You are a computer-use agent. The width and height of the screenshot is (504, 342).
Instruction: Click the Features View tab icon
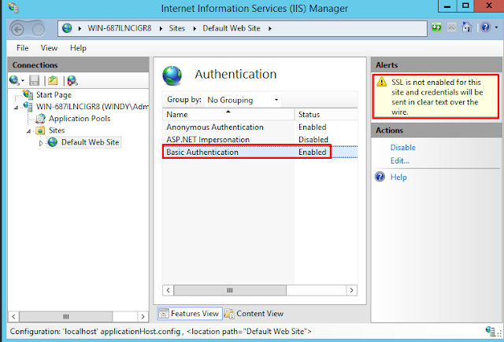point(164,313)
